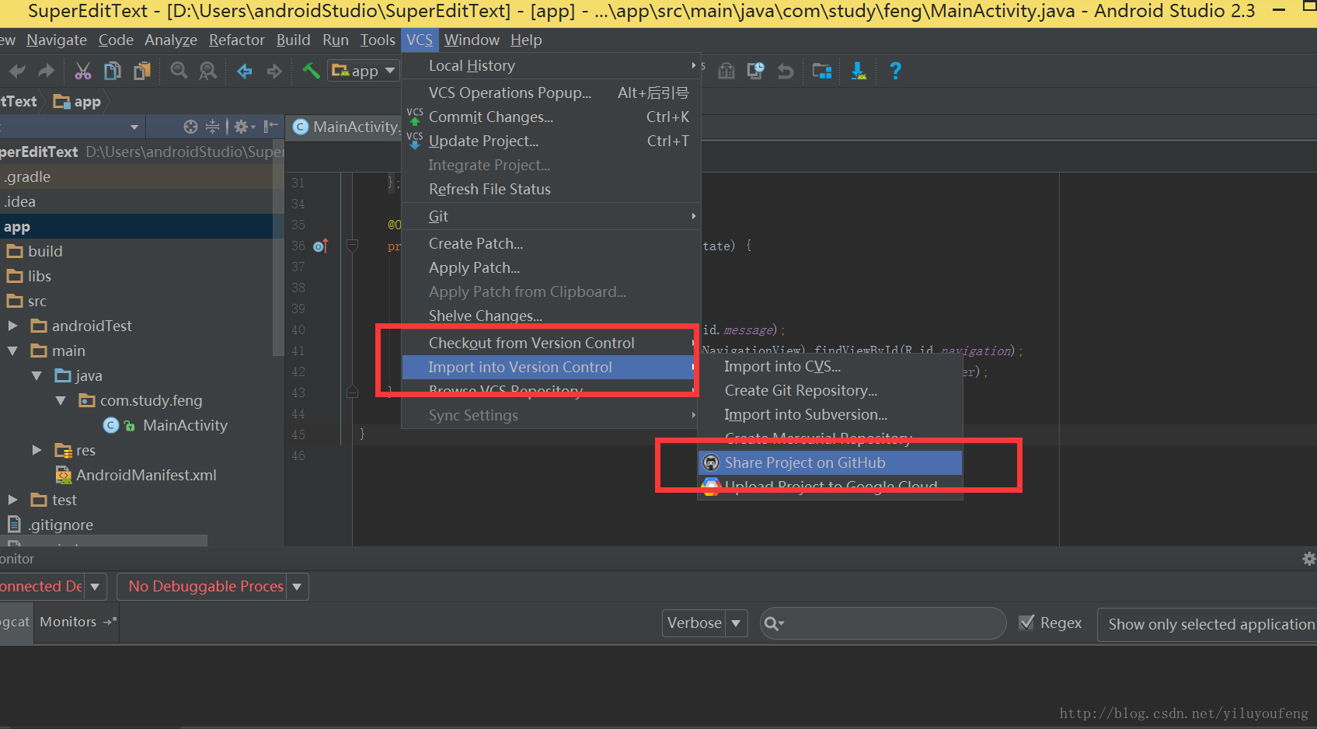Open Checkout from Version Control submenu
The height and width of the screenshot is (729, 1317).
pyautogui.click(x=551, y=343)
